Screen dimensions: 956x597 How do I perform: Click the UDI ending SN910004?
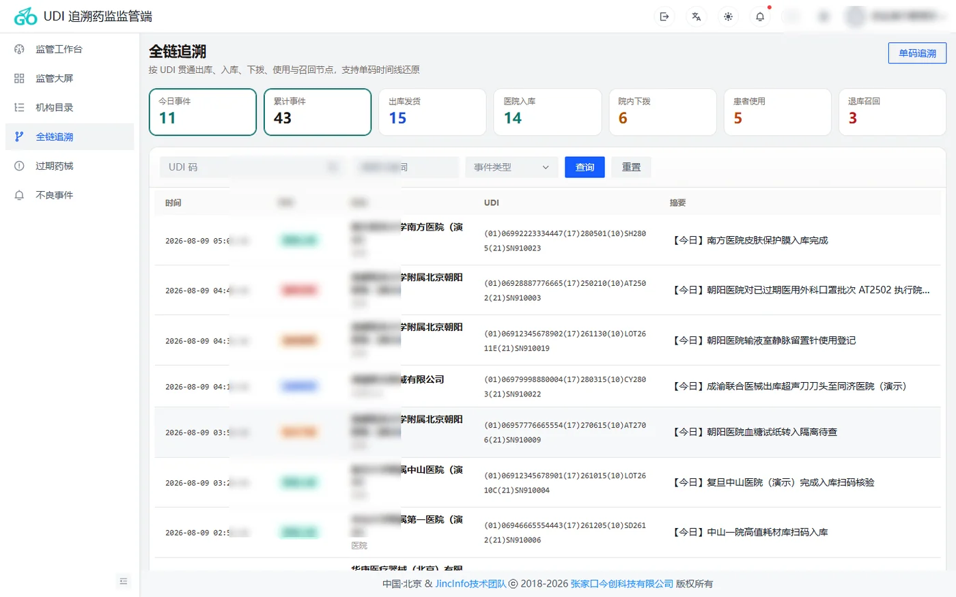click(x=565, y=483)
